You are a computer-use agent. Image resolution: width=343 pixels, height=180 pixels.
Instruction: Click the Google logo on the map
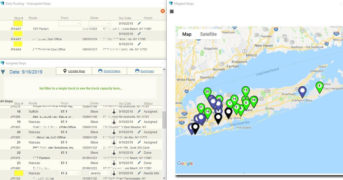pyautogui.click(x=185, y=163)
